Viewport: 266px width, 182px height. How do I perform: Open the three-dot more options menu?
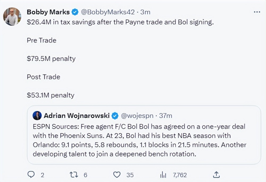(257, 12)
